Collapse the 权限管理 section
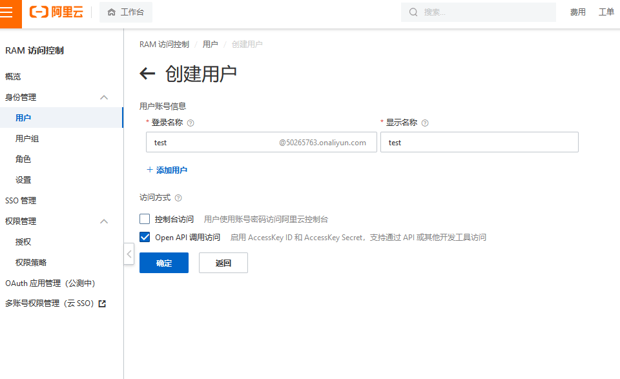This screenshot has height=379, width=620. [x=103, y=221]
